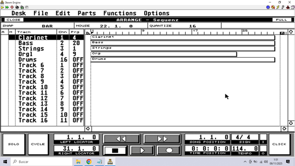Open the Desk menu
Viewport: 295px width, 166px height.
pos(18,13)
